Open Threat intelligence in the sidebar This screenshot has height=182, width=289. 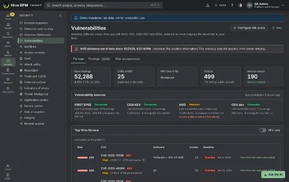tap(41, 94)
